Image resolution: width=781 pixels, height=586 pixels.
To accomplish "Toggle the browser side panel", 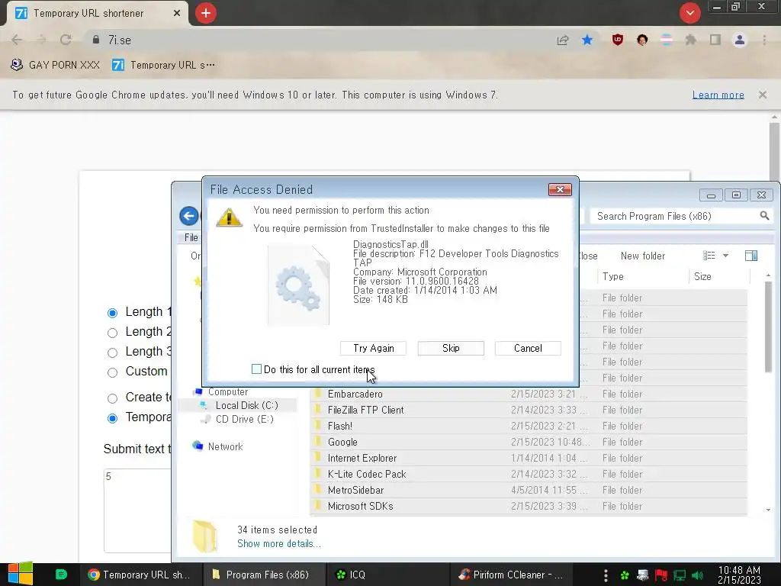I will [x=715, y=40].
